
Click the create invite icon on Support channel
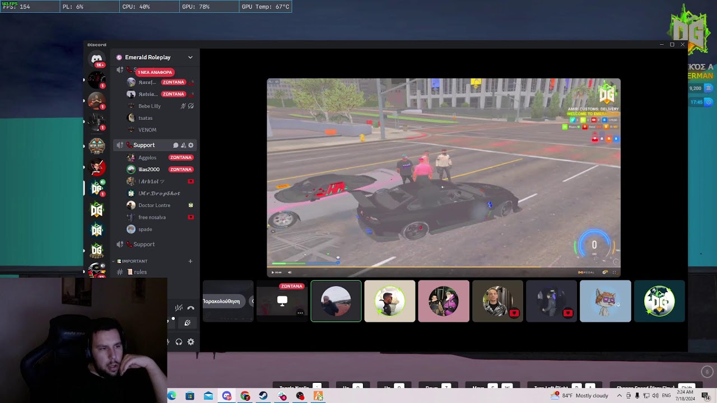183,146
